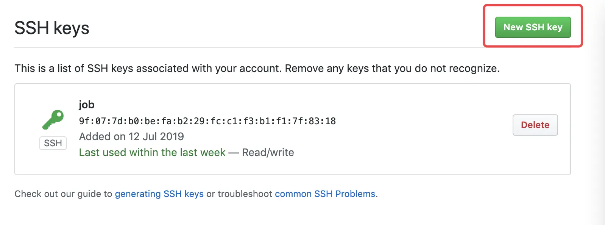
Task: Click the dash before Read/write
Action: 234,153
